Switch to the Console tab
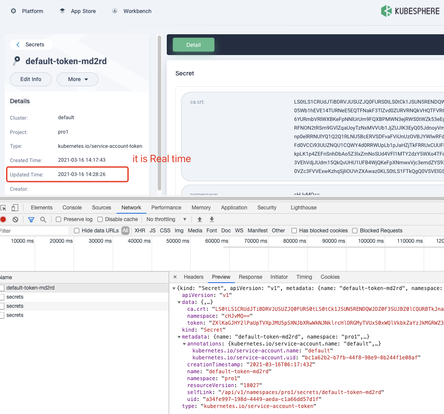The image size is (444, 414). tap(72, 208)
